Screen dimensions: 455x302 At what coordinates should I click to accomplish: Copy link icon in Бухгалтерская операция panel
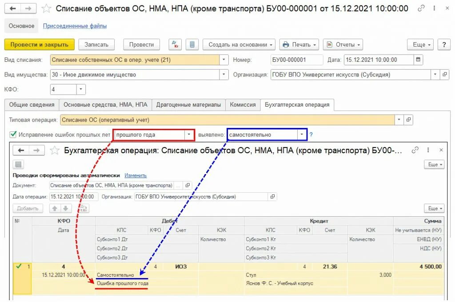(415, 150)
